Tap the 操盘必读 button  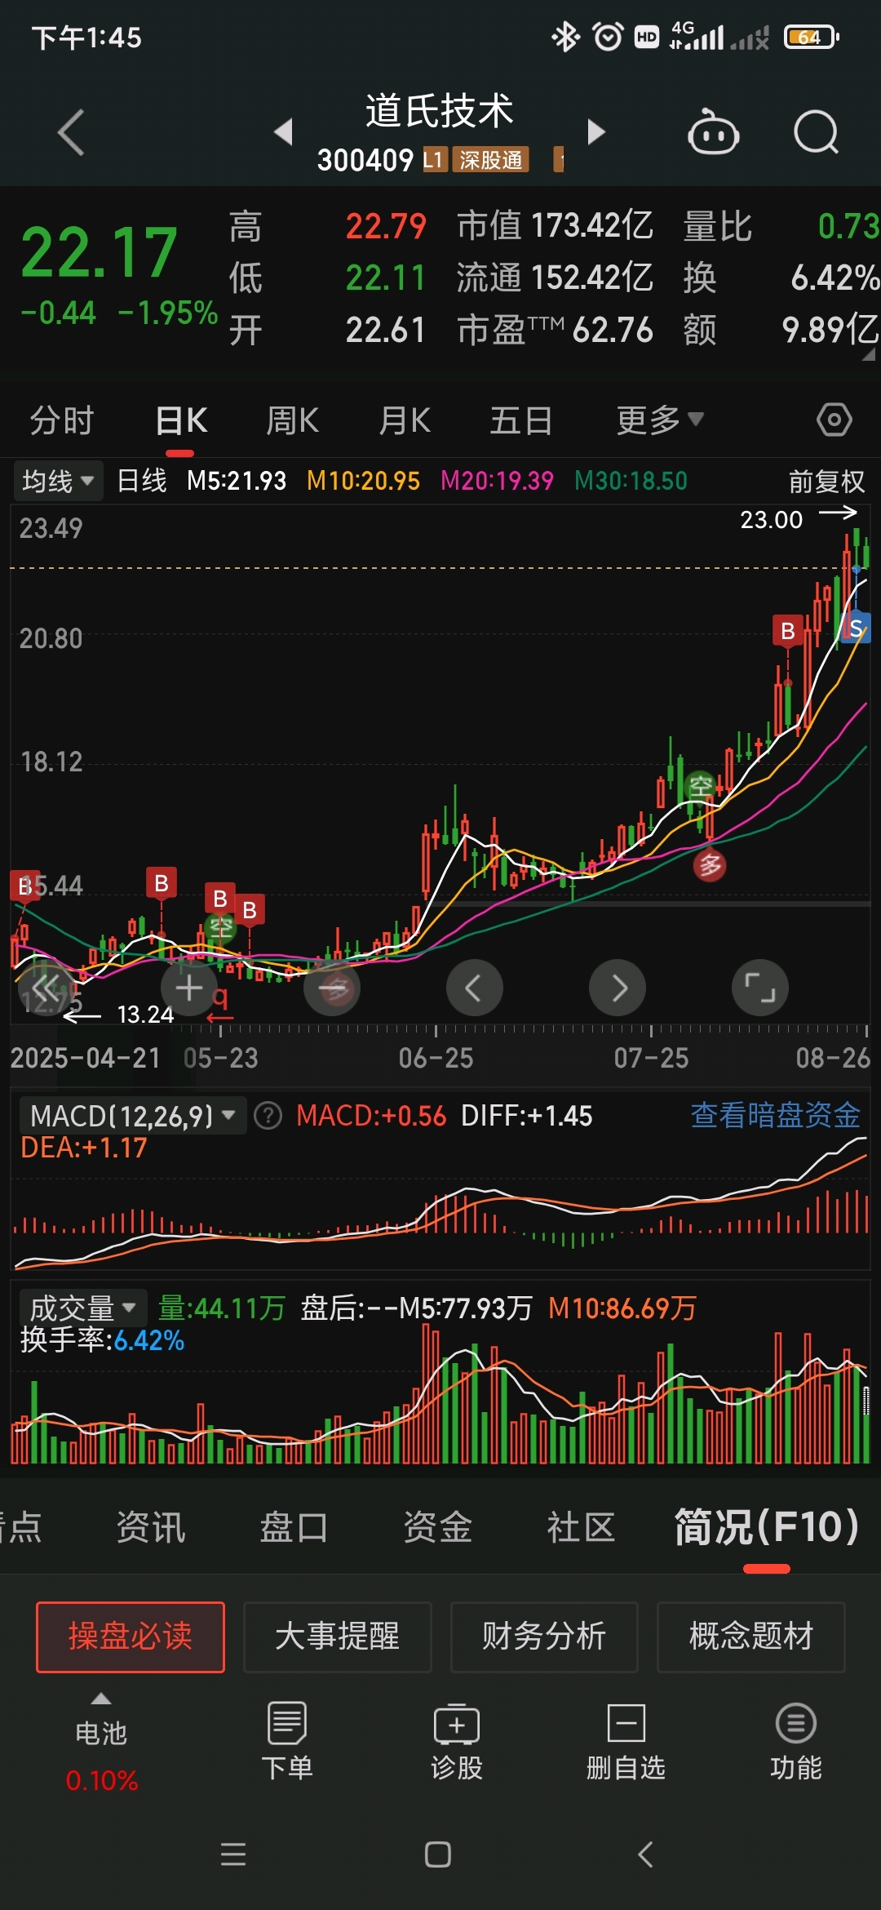131,1637
